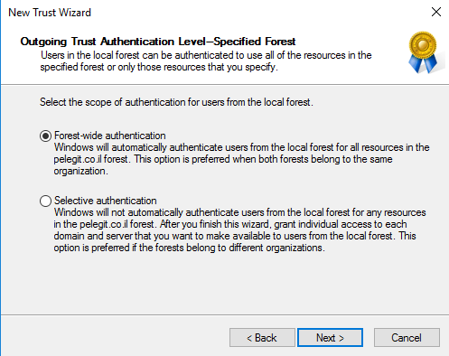Screen dimensions: 449x356
Task: Click the header subtitle about local forest users
Action: click(x=206, y=61)
